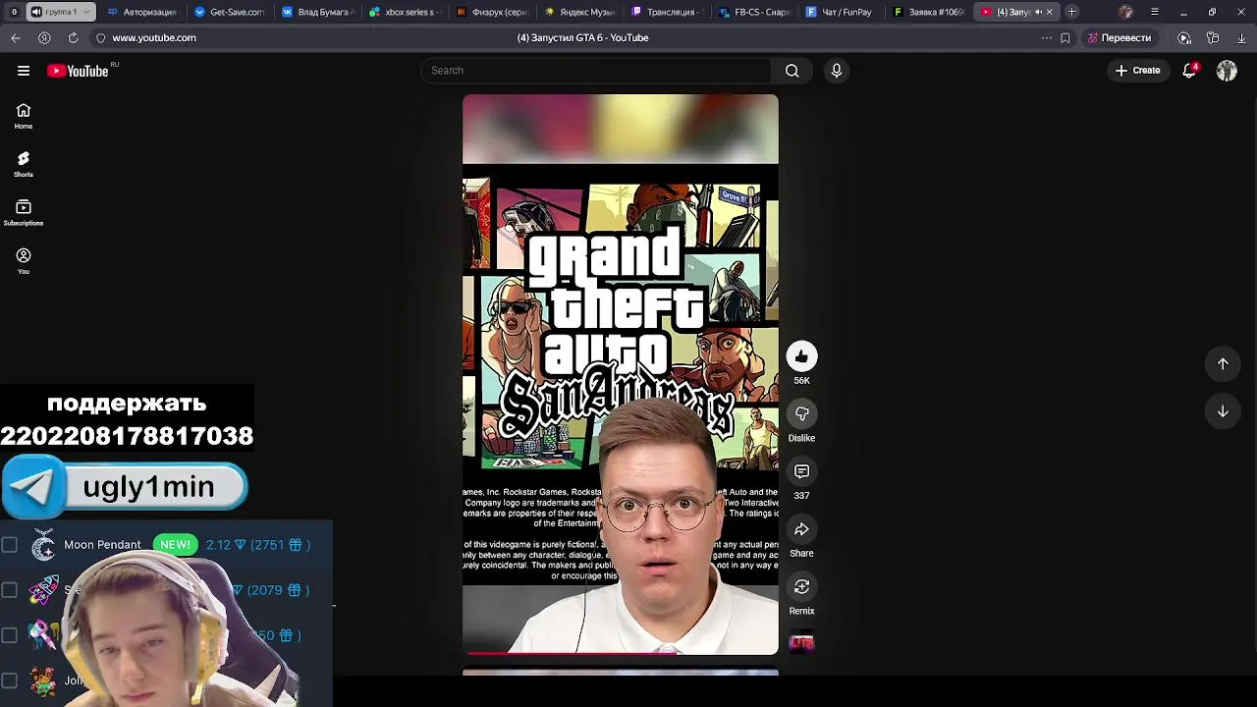Open Subscriptions in the YouTube sidebar

(24, 212)
